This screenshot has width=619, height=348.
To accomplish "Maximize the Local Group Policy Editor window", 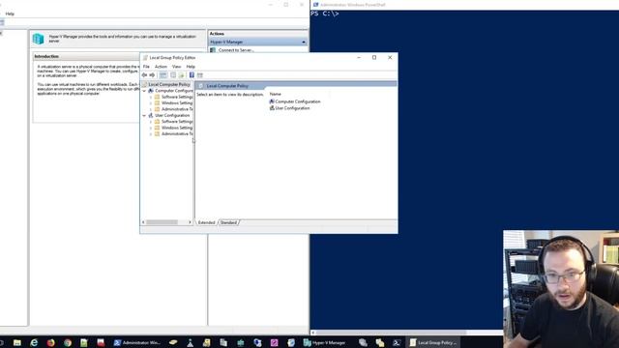I will pyautogui.click(x=374, y=58).
